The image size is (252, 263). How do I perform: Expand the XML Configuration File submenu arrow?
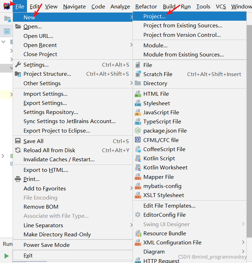click(x=243, y=242)
